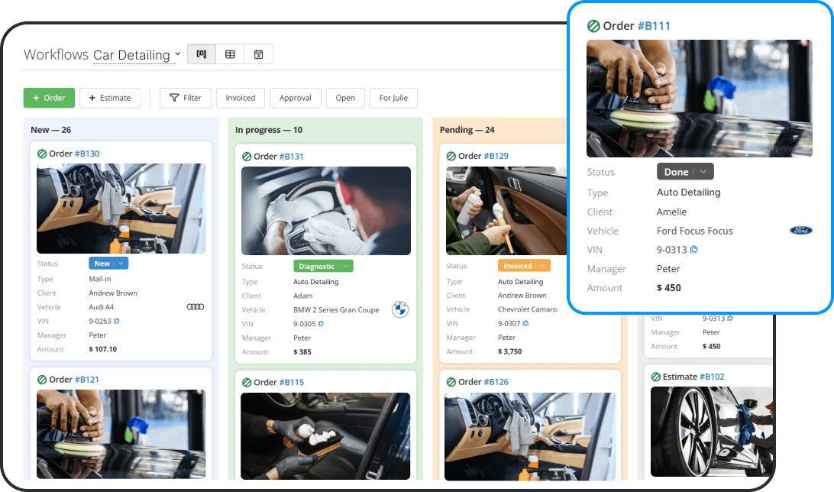
Task: Expand the Done status dropdown on Order #B111
Action: pyautogui.click(x=704, y=171)
